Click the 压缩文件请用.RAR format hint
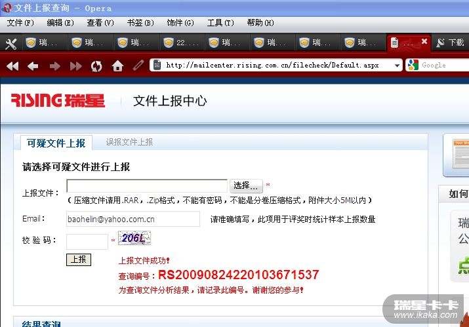The image size is (469, 327). click(x=220, y=200)
